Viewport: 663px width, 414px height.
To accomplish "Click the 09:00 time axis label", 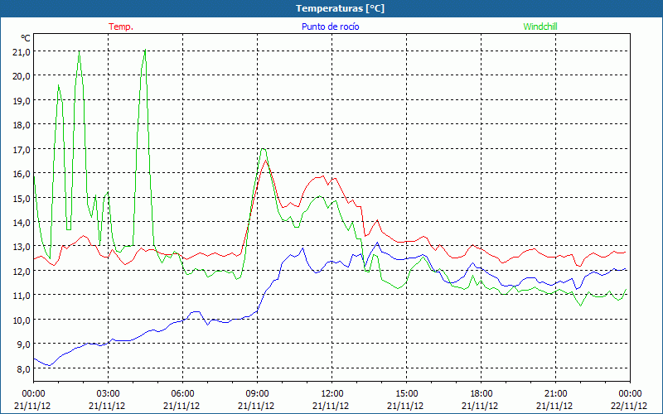I will pyautogui.click(x=257, y=394).
